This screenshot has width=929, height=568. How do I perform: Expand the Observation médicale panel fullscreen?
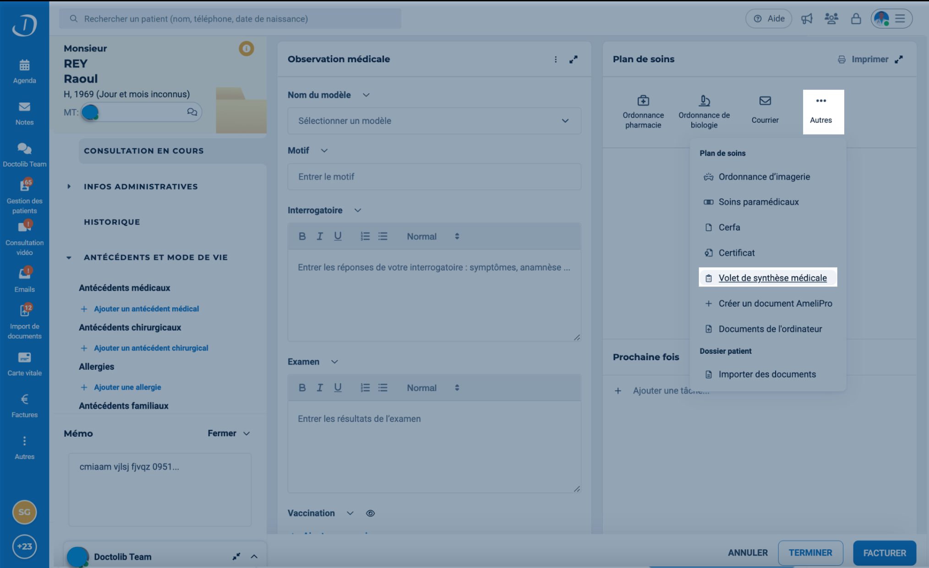(x=573, y=60)
